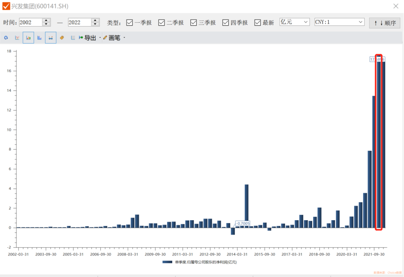The height and width of the screenshot is (277, 404).
Task: Switch to line chart view
Action: click(x=17, y=38)
